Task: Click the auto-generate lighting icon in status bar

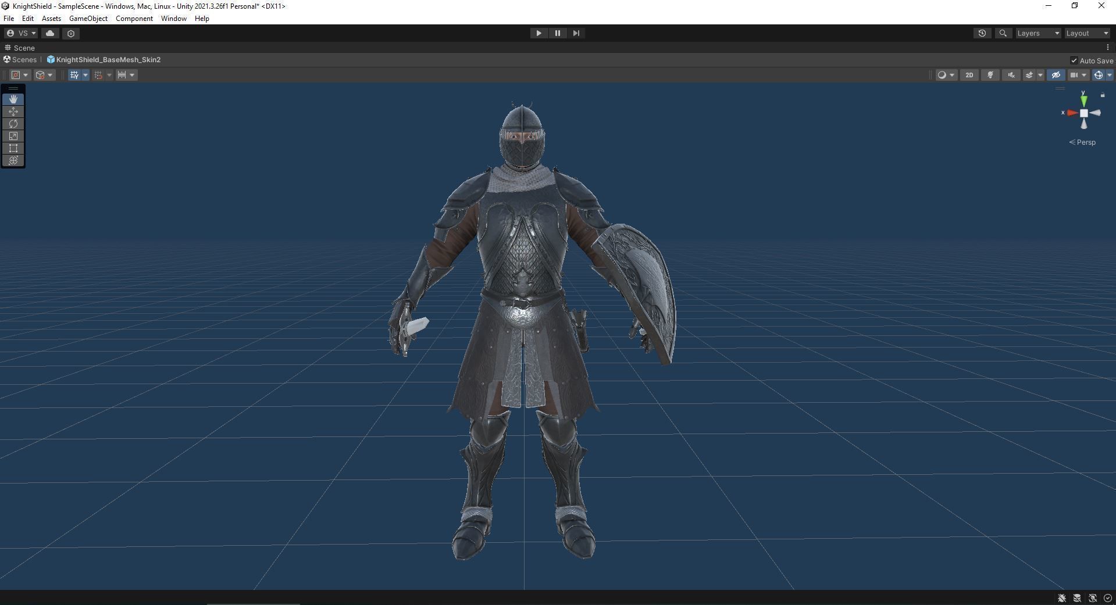Action: point(1093,598)
